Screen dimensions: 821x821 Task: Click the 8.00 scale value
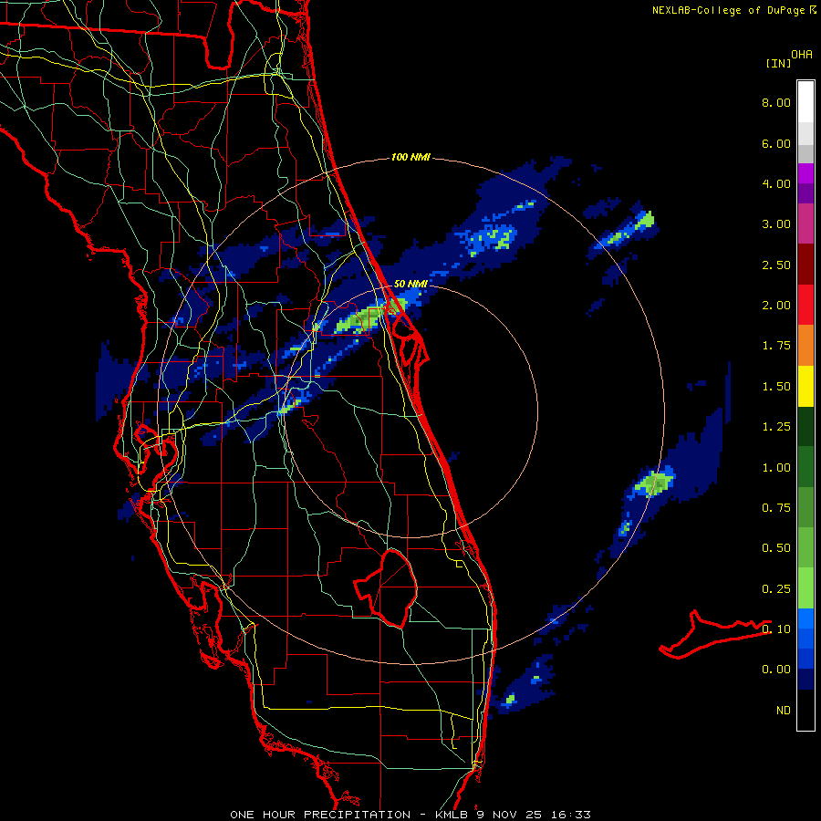pos(776,102)
